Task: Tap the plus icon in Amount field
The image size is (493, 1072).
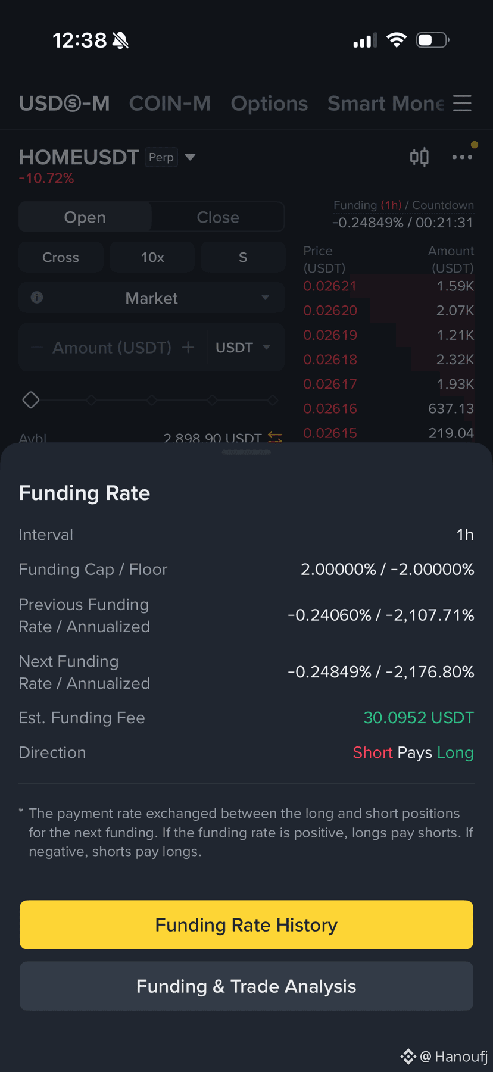Action: [x=188, y=347]
